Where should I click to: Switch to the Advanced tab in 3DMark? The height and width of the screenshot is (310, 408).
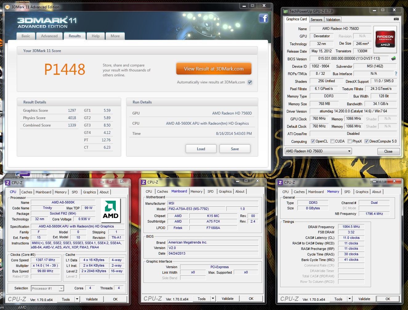49,36
